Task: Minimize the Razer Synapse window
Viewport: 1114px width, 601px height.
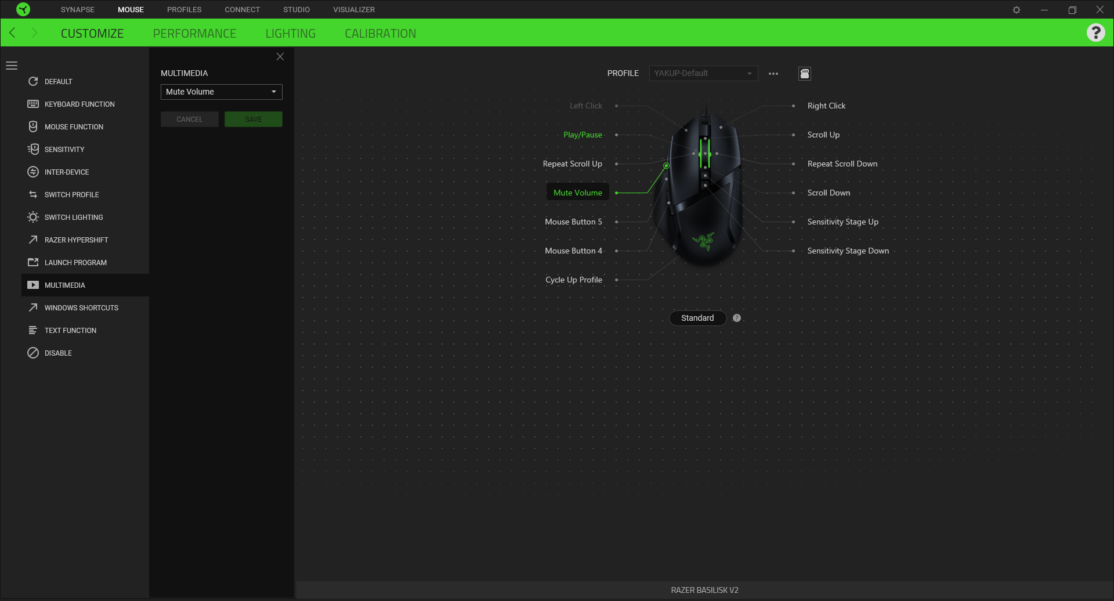Action: (1044, 10)
